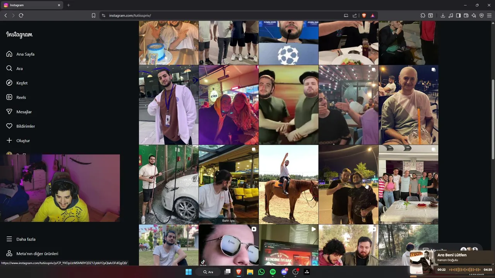Image resolution: width=495 pixels, height=278 pixels.
Task: View site information icon in address bar
Action: pyautogui.click(x=103, y=15)
